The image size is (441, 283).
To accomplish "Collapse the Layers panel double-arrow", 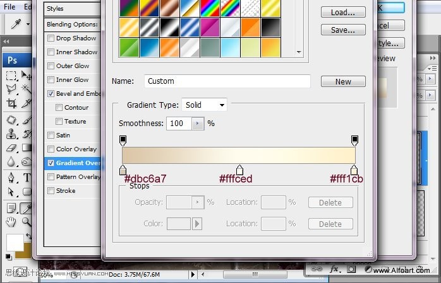I will click(x=433, y=58).
